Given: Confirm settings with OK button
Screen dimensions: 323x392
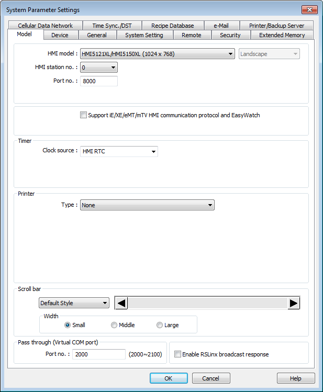Looking at the screenshot, I should [x=169, y=378].
